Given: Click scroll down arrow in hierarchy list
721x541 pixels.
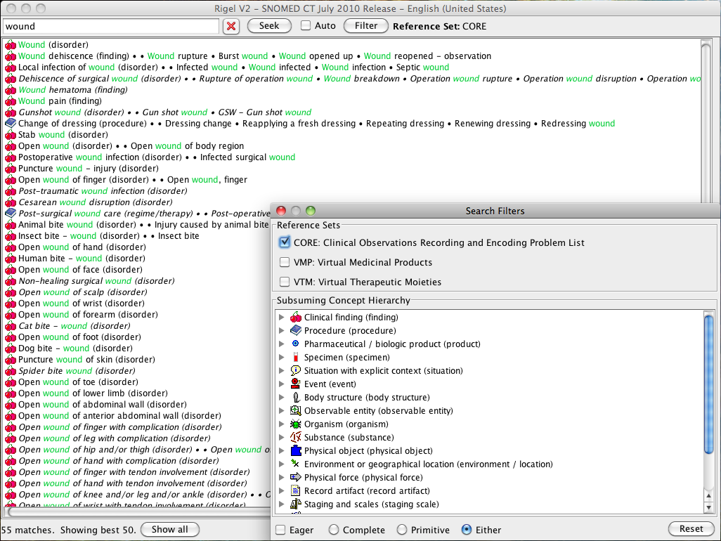Looking at the screenshot, I should coord(708,507).
